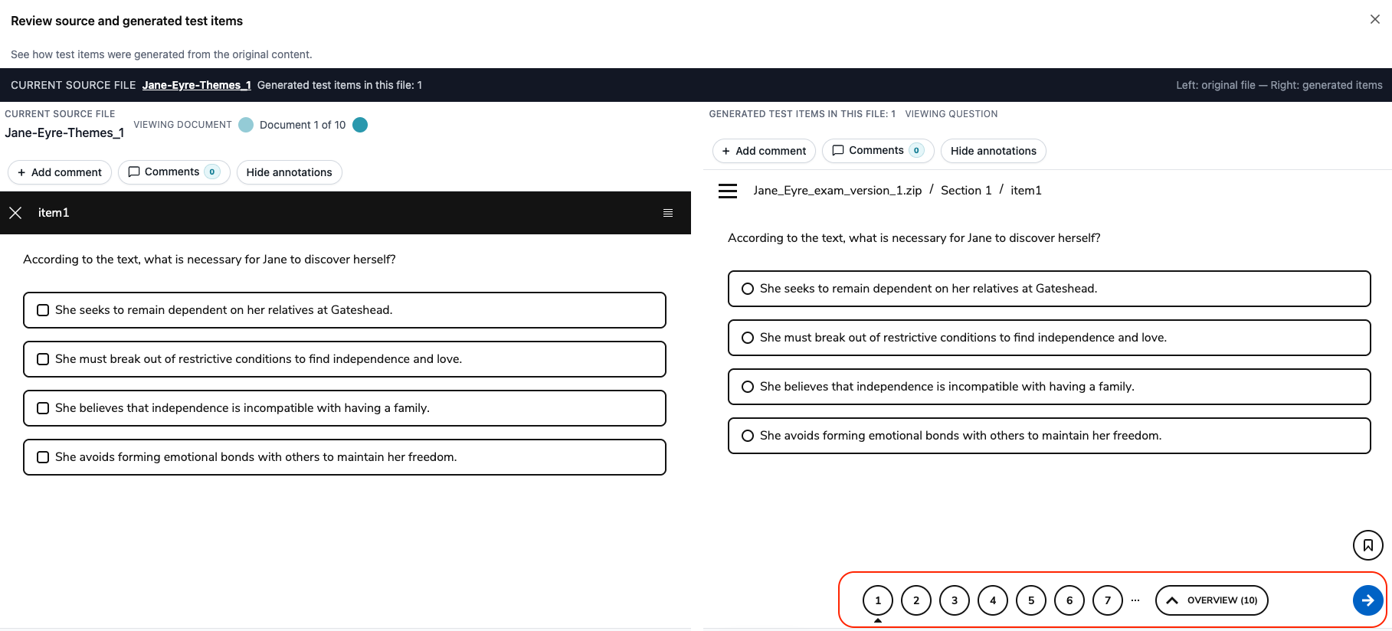Click the item1 breadcrumb
The width and height of the screenshot is (1392, 631).
pos(1026,191)
